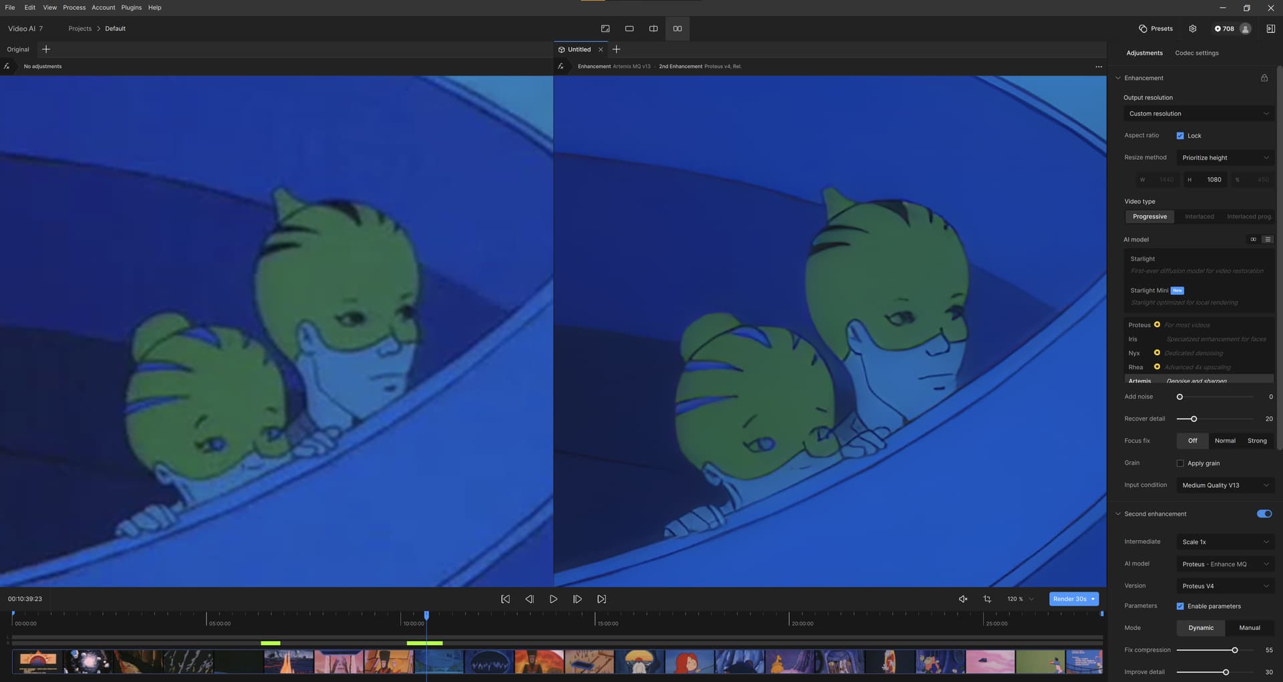This screenshot has height=682, width=1283.
Task: Collapse the Second enhancement section
Action: (x=1118, y=514)
